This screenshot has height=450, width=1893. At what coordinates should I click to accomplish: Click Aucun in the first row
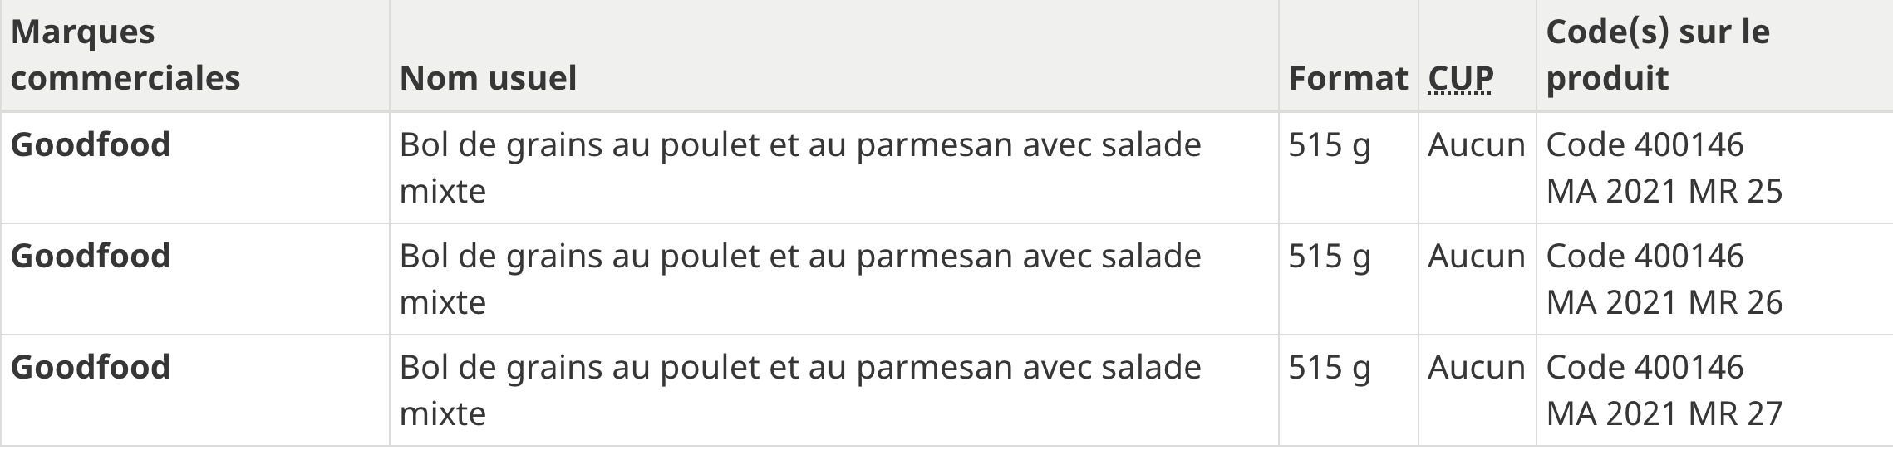[x=1477, y=145]
